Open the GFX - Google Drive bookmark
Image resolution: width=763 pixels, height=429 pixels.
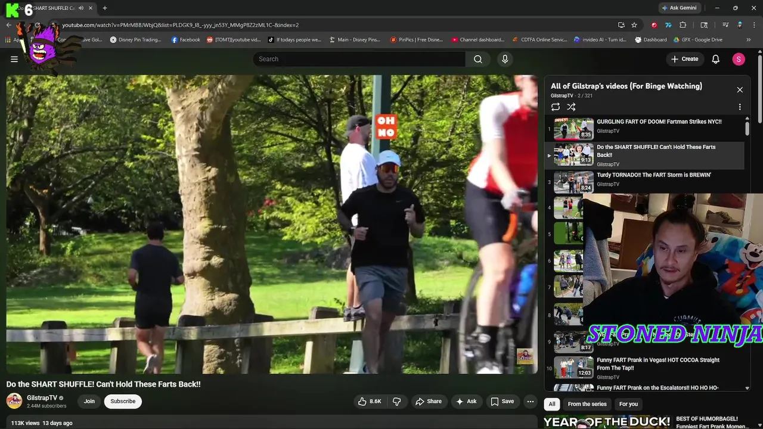tap(697, 40)
